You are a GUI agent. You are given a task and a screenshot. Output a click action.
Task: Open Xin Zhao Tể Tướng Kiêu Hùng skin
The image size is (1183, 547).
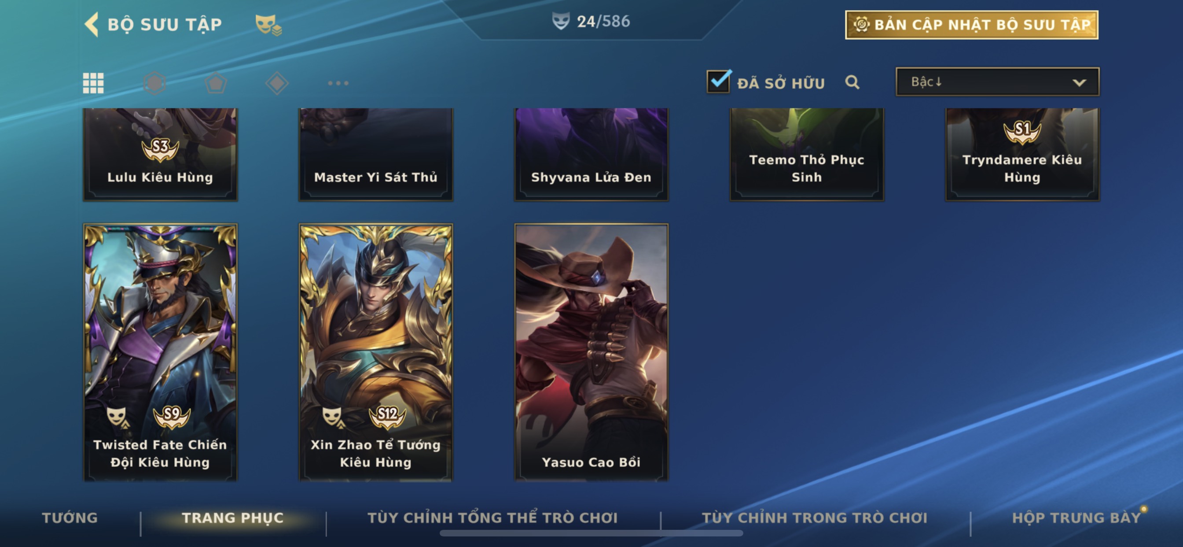(376, 352)
